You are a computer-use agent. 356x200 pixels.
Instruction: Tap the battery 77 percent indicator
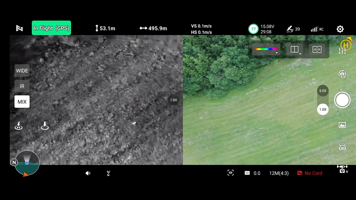click(253, 29)
